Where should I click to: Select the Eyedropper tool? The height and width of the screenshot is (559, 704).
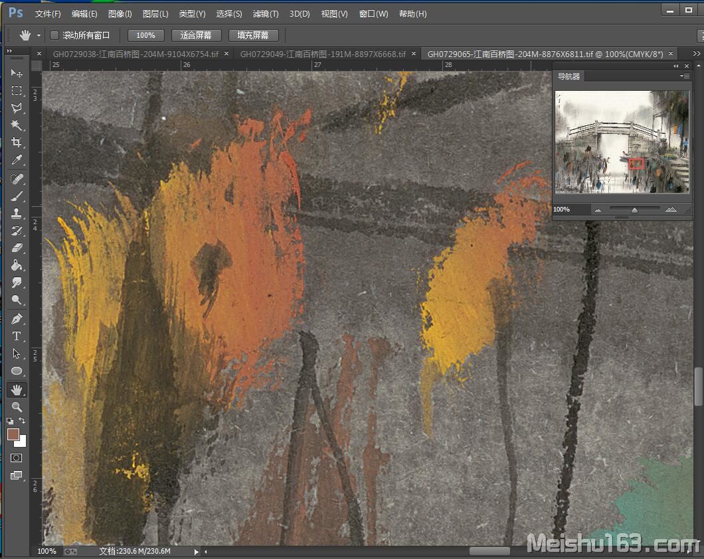click(17, 160)
